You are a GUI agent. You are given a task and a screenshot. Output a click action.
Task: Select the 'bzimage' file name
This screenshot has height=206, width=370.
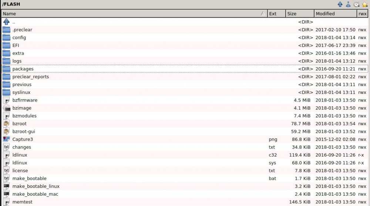tap(22, 108)
